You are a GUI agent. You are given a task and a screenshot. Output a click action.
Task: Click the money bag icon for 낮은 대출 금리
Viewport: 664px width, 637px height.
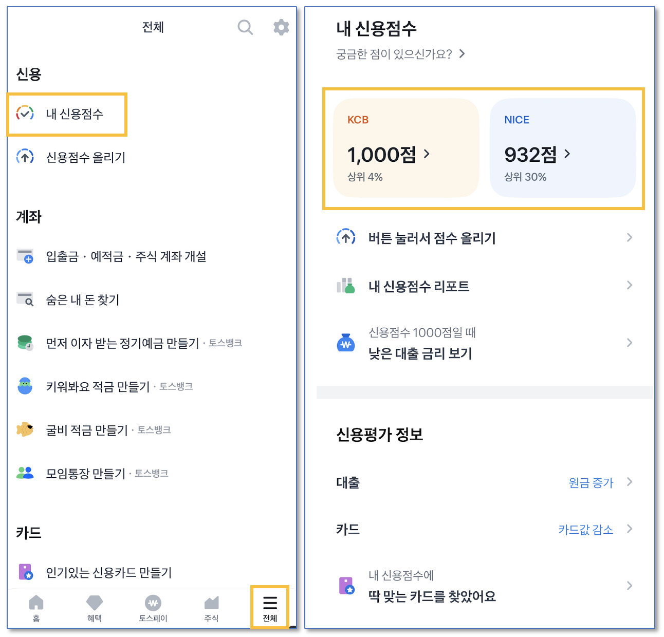(x=346, y=343)
